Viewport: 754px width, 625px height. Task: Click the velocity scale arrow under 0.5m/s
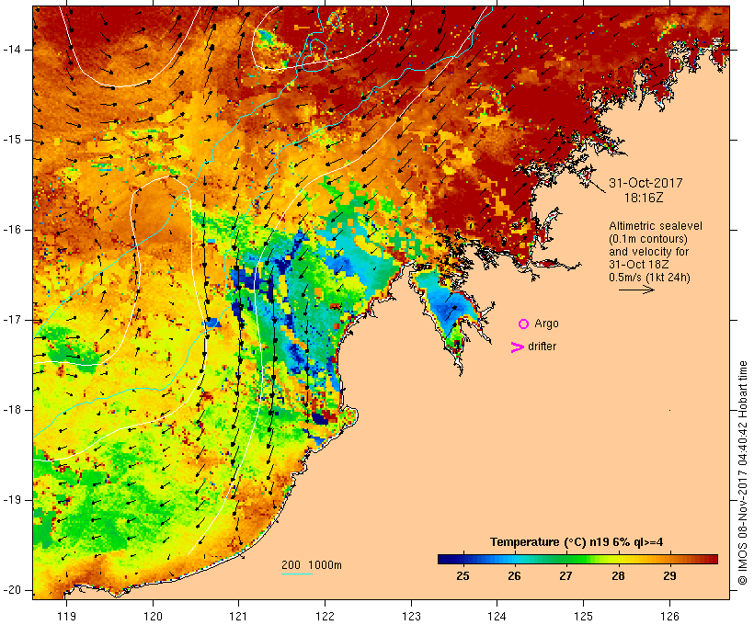pos(636,290)
